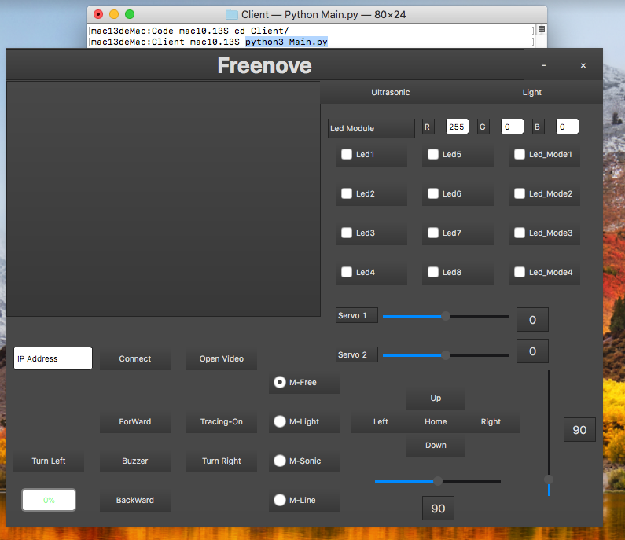This screenshot has width=625, height=540.
Task: Click the Terminal window's yellow minimize button
Action: pos(114,14)
